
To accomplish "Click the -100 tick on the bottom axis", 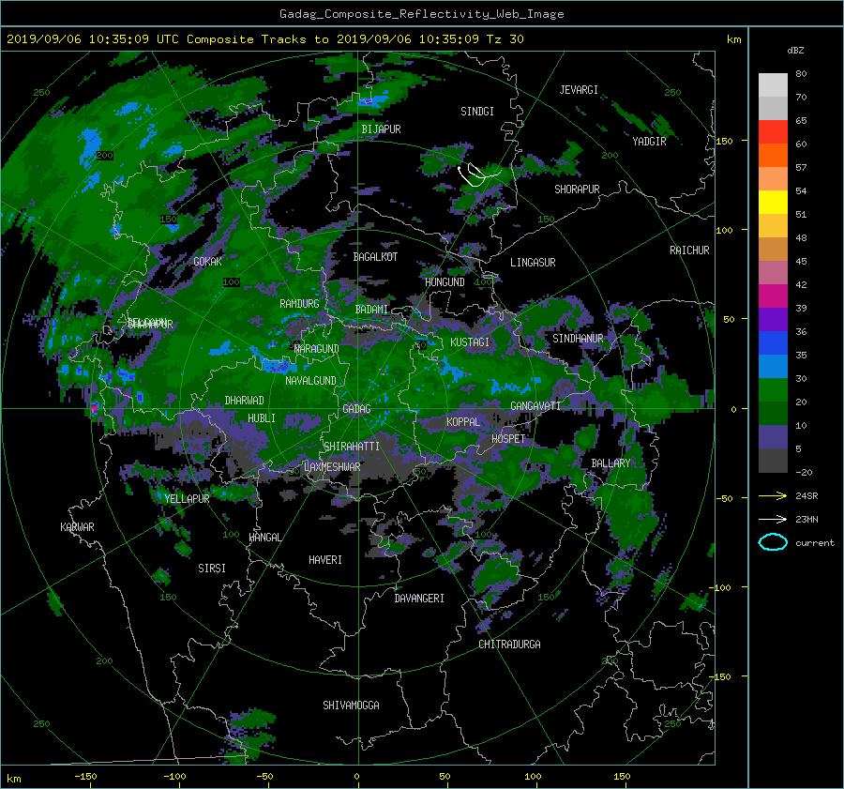I will click(x=174, y=776).
